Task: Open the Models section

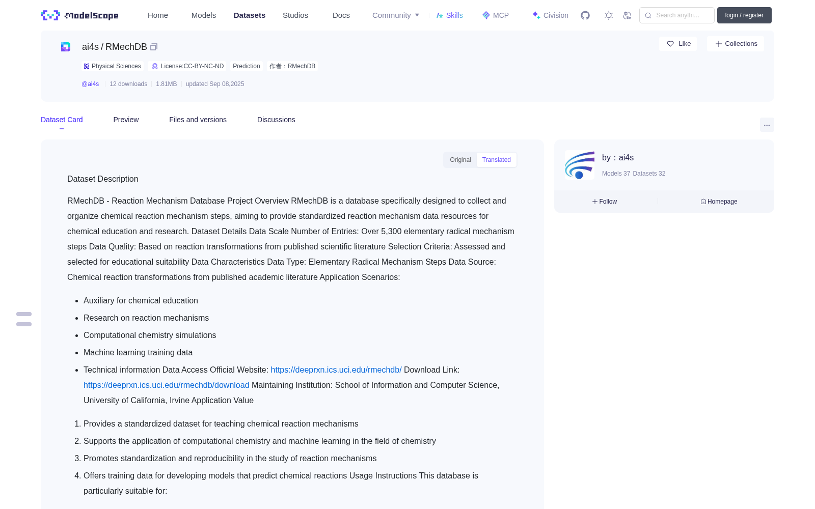Action: tap(204, 15)
